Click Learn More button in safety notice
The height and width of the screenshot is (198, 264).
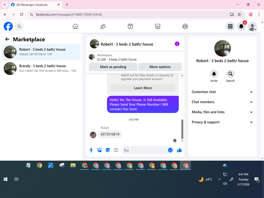click(x=143, y=88)
